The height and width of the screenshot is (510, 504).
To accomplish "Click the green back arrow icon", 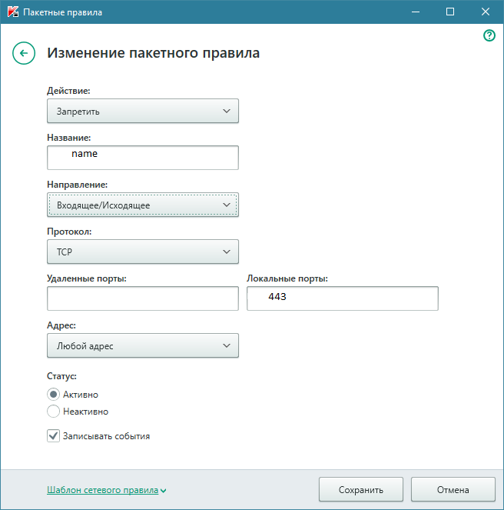I will (24, 53).
